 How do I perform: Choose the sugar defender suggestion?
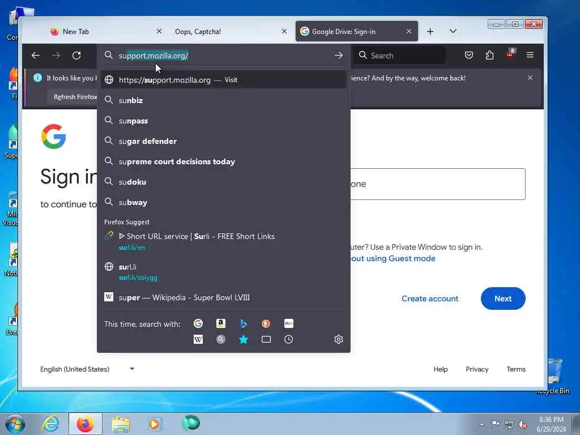pyautogui.click(x=224, y=141)
